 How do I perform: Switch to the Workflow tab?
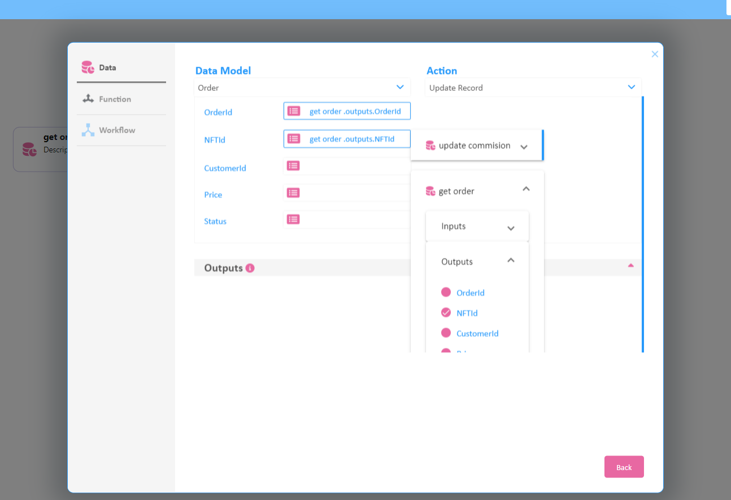pos(121,130)
